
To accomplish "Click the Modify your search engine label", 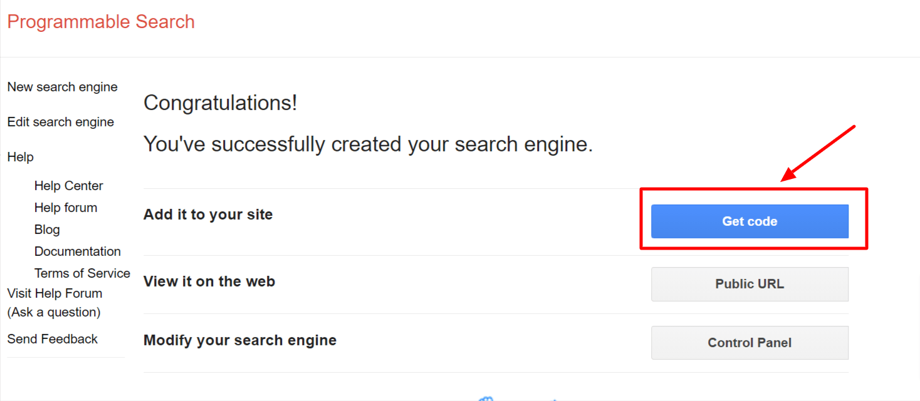I will click(x=240, y=340).
